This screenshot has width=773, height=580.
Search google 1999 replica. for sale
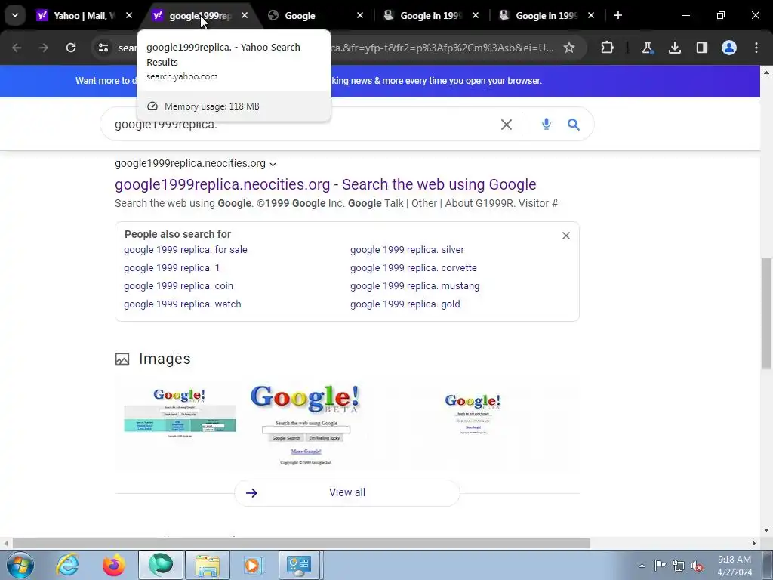pyautogui.click(x=186, y=249)
